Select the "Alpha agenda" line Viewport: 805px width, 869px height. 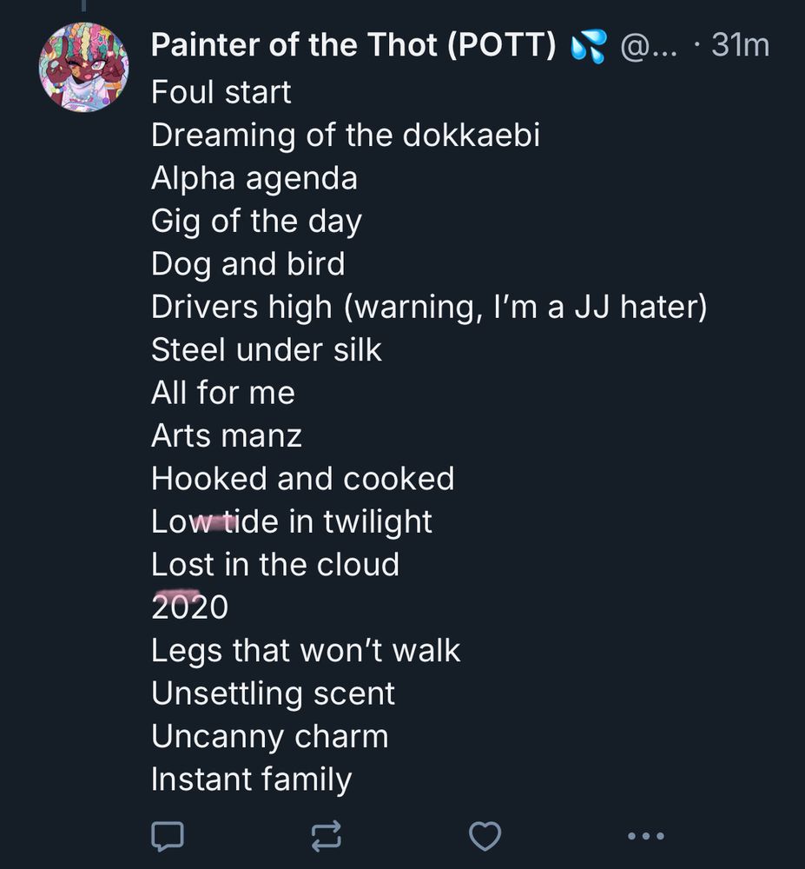click(254, 178)
